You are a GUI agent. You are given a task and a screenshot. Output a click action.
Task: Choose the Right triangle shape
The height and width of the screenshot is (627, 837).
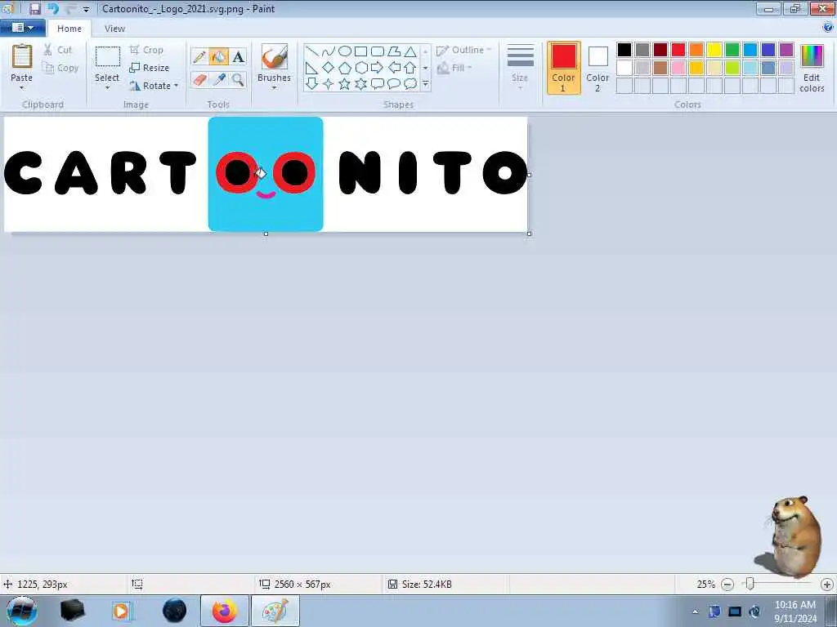coord(312,68)
